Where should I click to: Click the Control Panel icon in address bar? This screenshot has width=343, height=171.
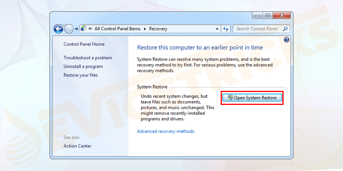84,28
